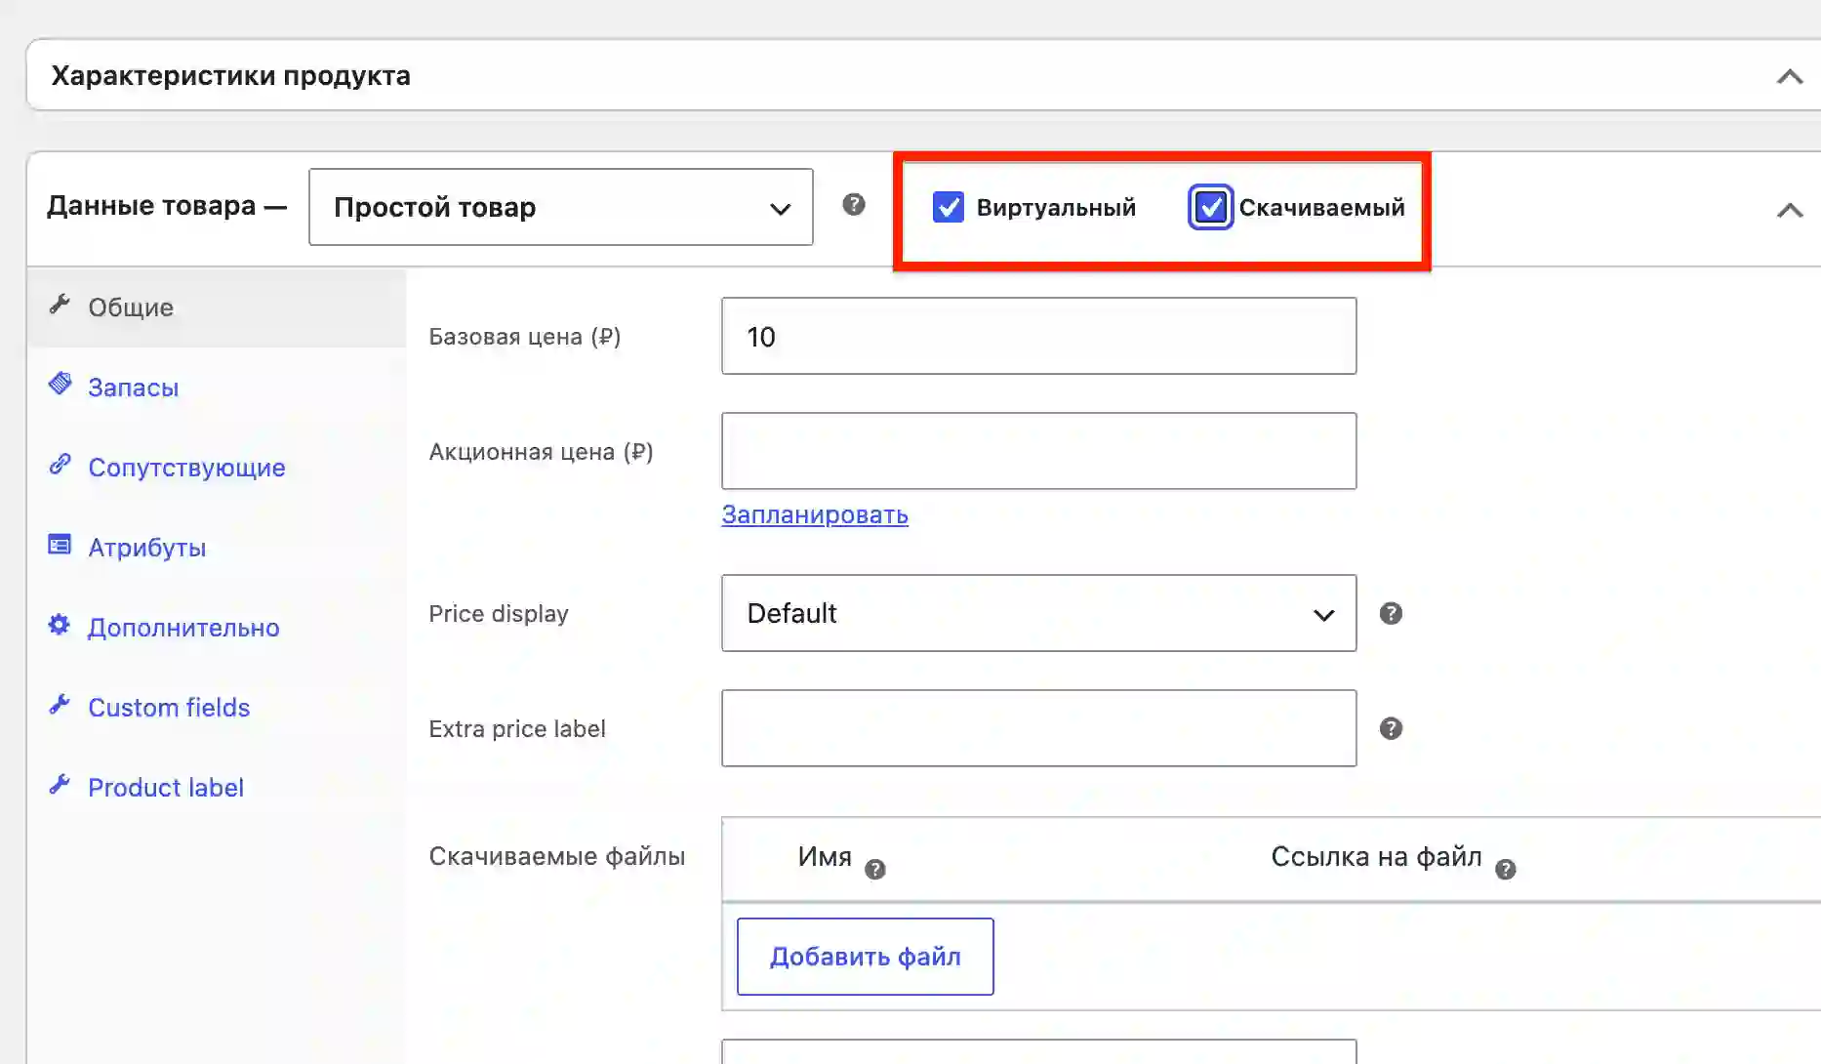This screenshot has height=1064, width=1821.
Task: Uncheck the Виртуальный checkbox
Action: coord(949,207)
